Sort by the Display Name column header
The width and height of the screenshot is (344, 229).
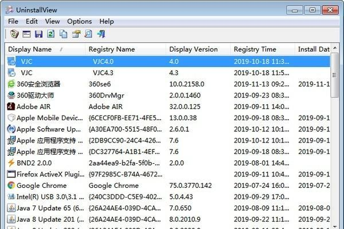(x=45, y=49)
